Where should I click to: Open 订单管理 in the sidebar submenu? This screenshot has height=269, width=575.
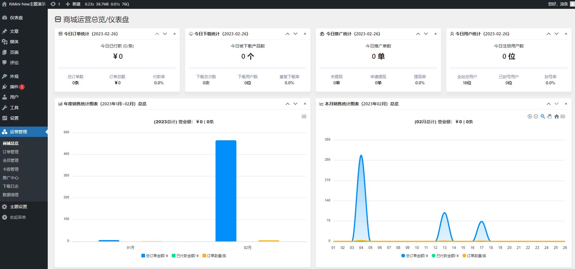11,152
